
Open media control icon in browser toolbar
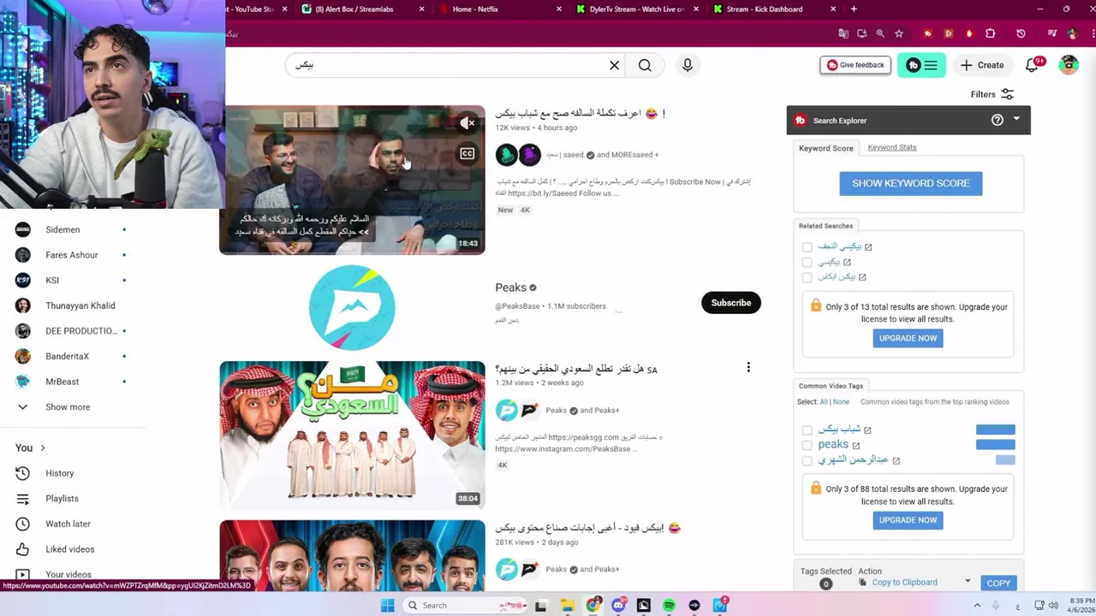tap(1051, 33)
